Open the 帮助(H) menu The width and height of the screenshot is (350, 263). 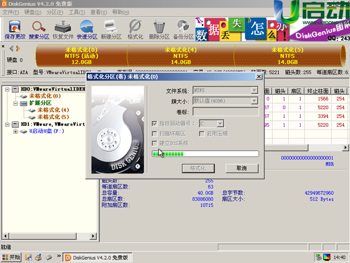point(121,12)
